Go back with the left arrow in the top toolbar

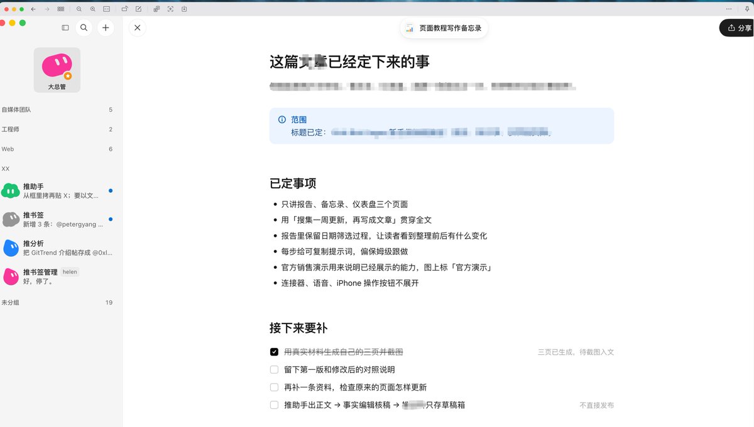(33, 9)
